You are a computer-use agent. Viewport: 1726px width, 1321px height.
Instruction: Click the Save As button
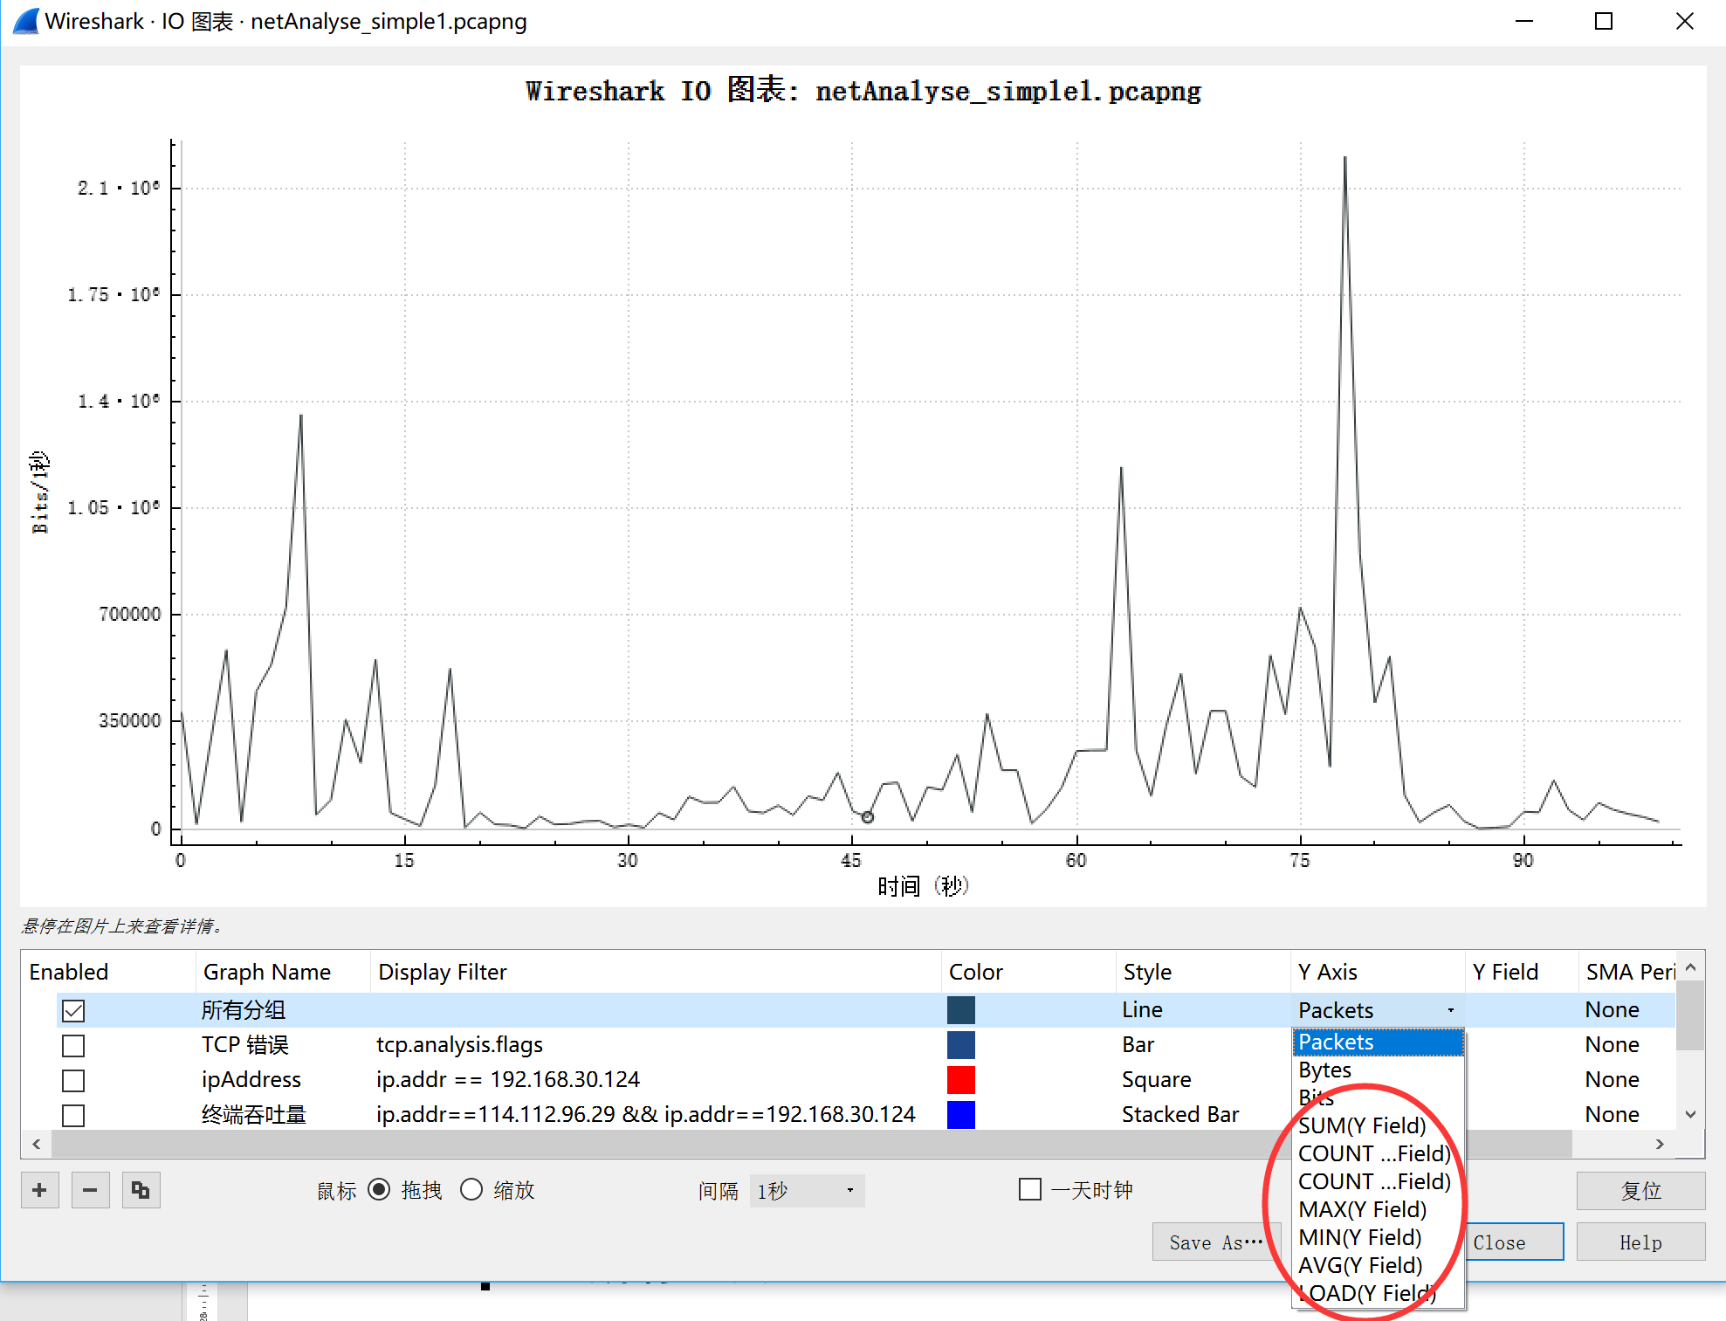pyautogui.click(x=1215, y=1242)
